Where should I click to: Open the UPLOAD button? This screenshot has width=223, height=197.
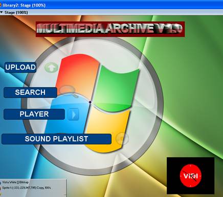[20, 68]
